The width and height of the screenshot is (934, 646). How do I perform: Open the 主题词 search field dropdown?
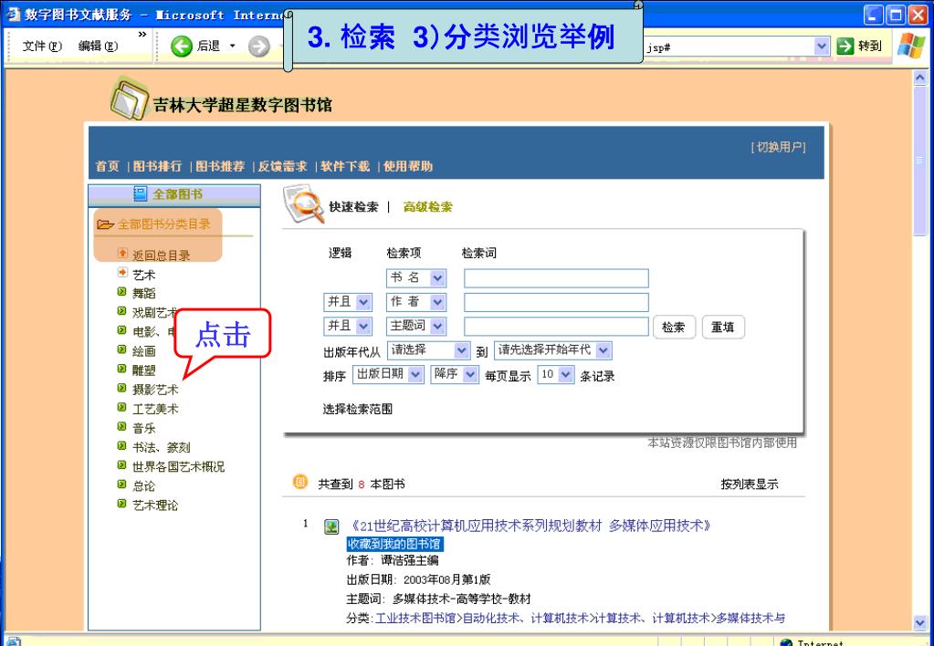[438, 326]
